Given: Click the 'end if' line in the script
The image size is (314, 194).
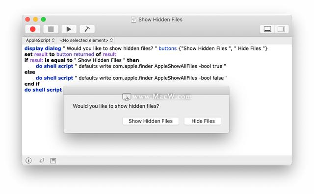Looking at the screenshot, I should click(x=32, y=84).
